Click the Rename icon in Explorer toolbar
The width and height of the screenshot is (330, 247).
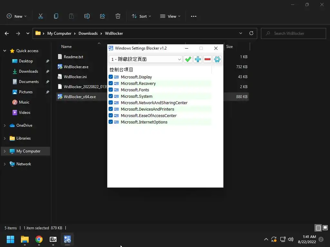87,16
